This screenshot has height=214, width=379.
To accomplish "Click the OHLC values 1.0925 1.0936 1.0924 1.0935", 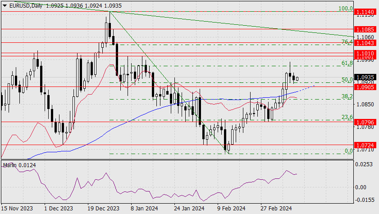I will [84, 5].
